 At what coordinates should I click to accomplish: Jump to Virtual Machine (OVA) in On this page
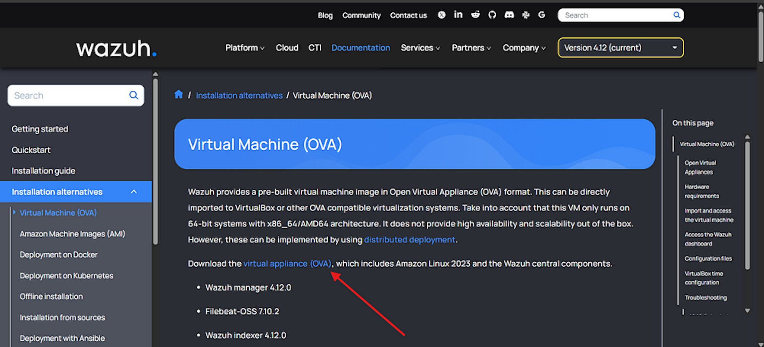click(x=707, y=144)
